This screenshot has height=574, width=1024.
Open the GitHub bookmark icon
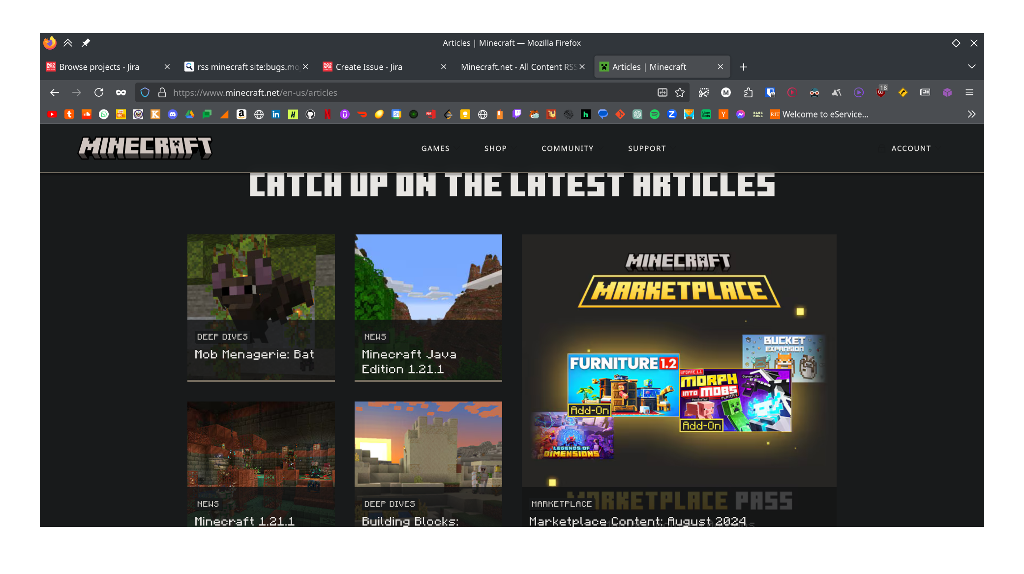(x=310, y=115)
